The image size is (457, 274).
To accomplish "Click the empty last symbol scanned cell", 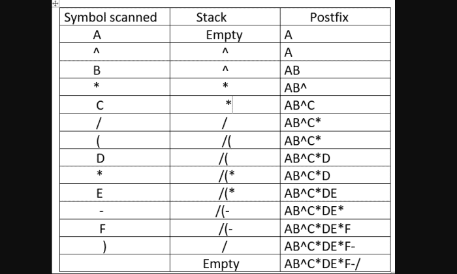I will pos(115,263).
